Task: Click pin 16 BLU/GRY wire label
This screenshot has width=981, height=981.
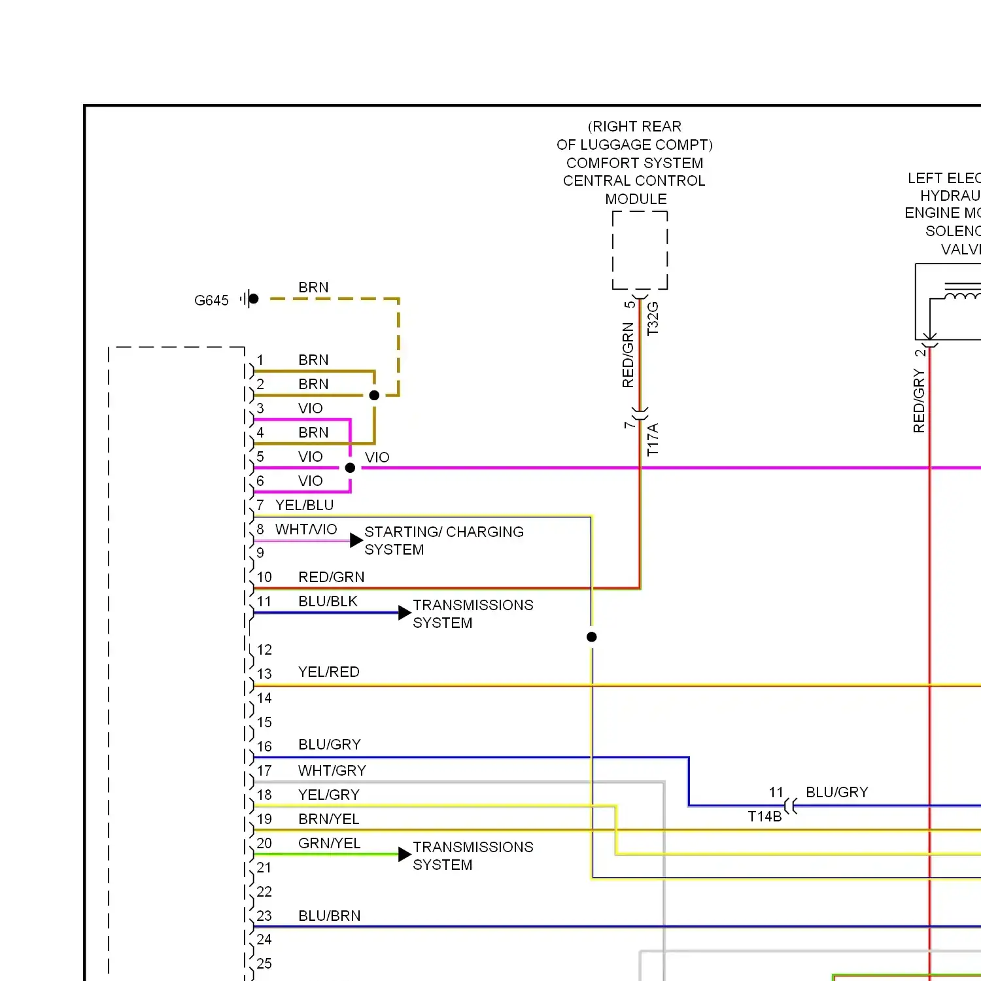Action: click(330, 744)
